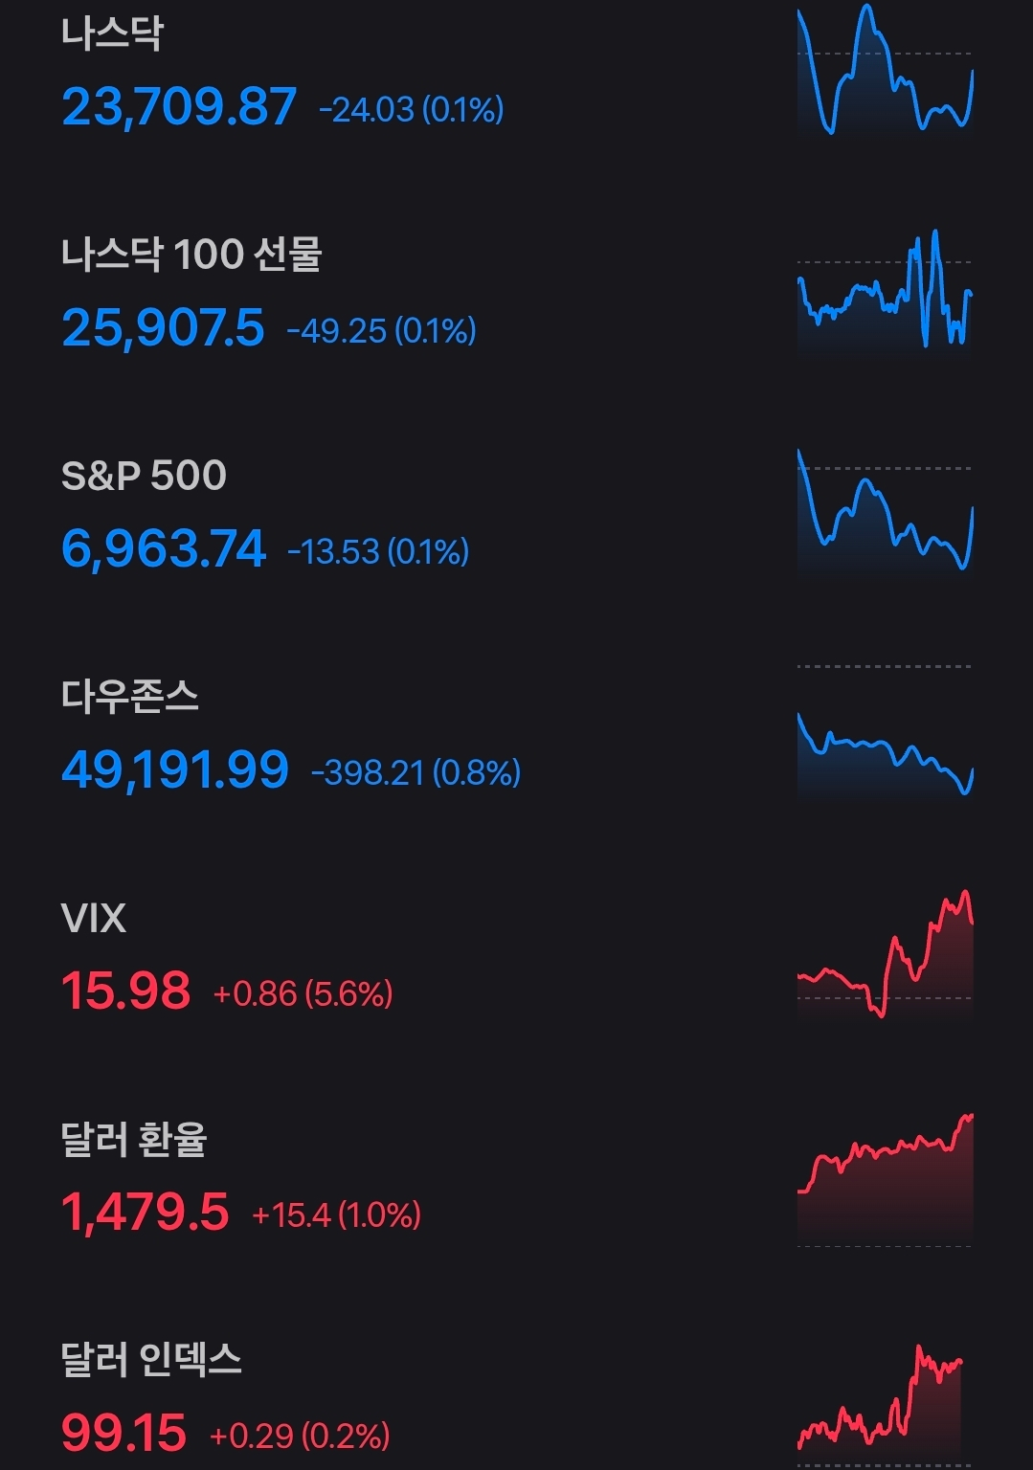Open the red VIX sparkline chart

coord(885,955)
